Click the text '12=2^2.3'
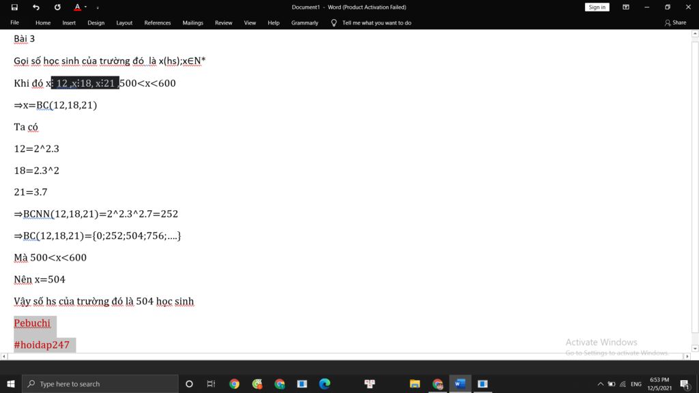The height and width of the screenshot is (393, 699). tap(37, 149)
